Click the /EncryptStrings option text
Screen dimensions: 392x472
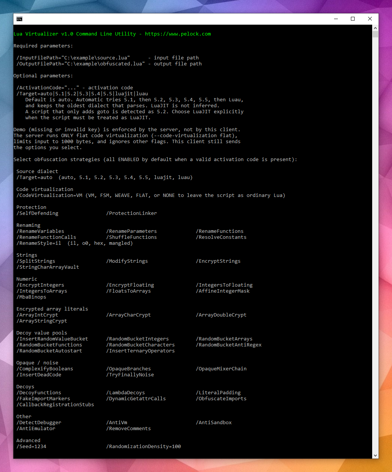pos(218,261)
